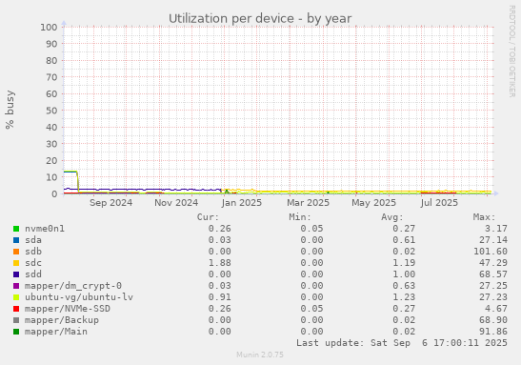Image resolution: width=521 pixels, height=365 pixels.
Task: Click sdd max value 68.57
Action: pyautogui.click(x=493, y=274)
